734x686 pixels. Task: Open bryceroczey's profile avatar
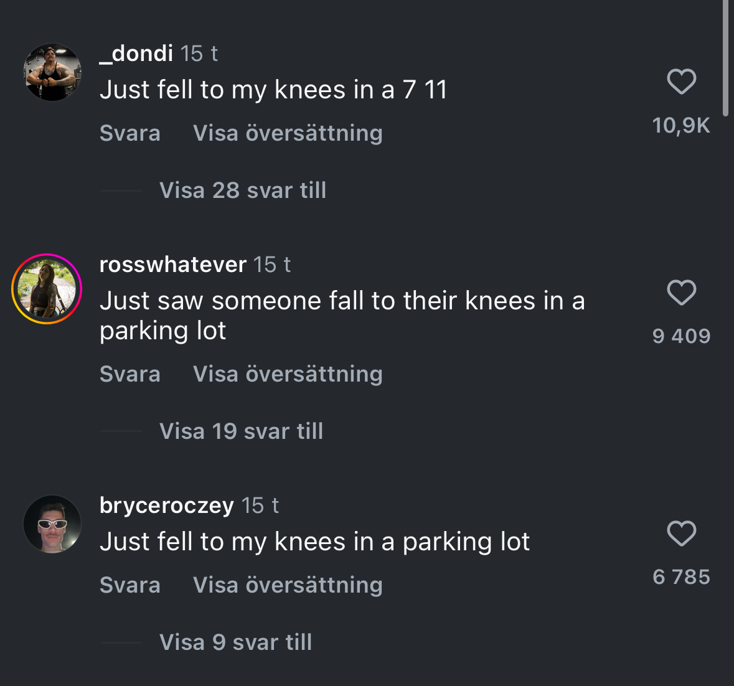pyautogui.click(x=52, y=524)
